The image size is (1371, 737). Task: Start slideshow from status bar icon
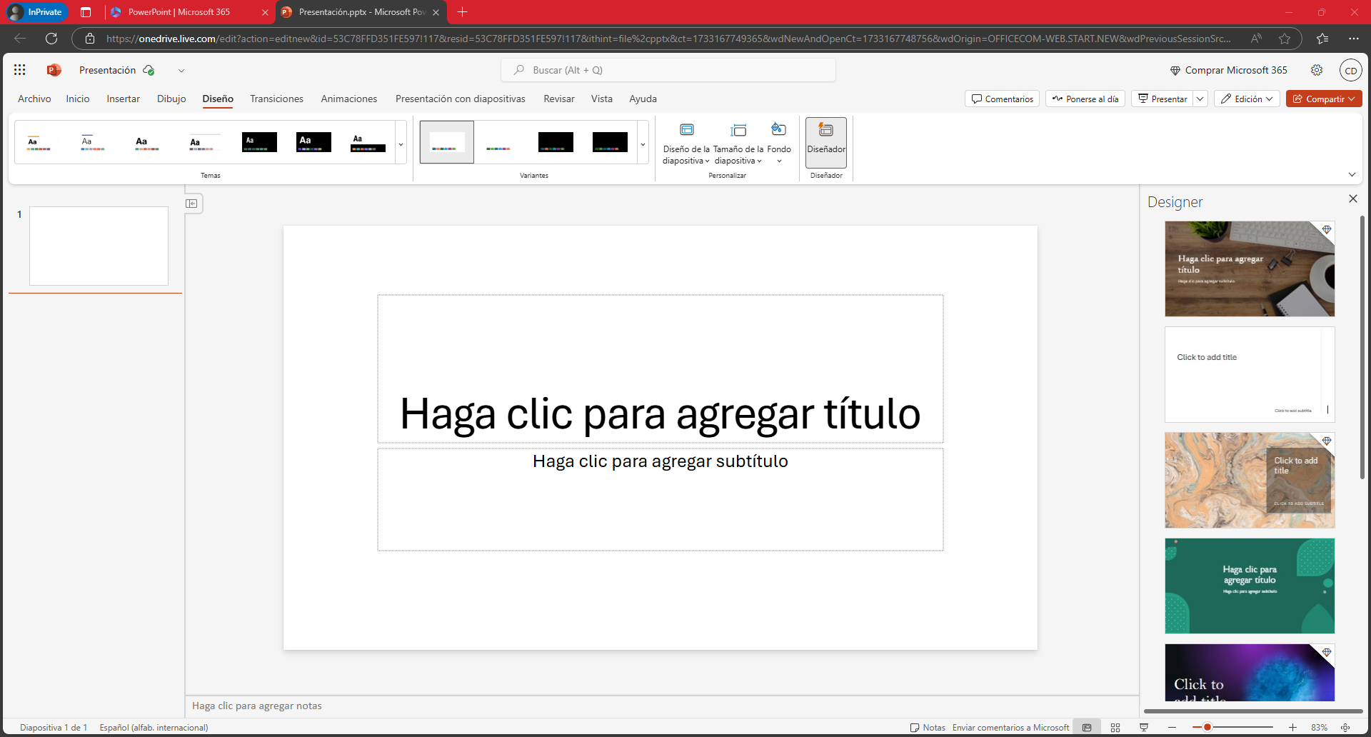pyautogui.click(x=1144, y=728)
